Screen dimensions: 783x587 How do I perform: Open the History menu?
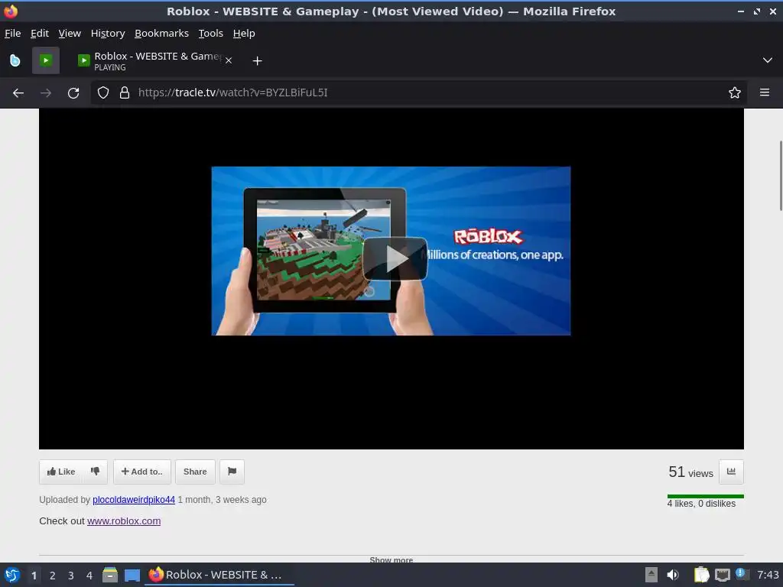click(x=108, y=34)
